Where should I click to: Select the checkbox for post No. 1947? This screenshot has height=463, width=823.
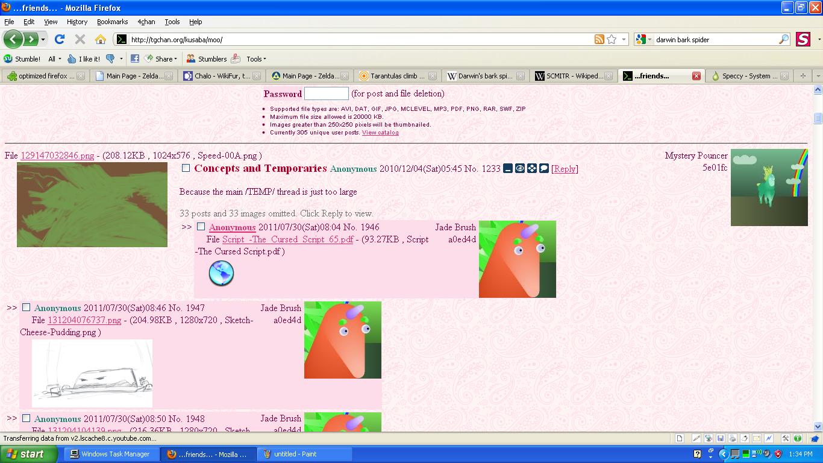click(x=27, y=307)
